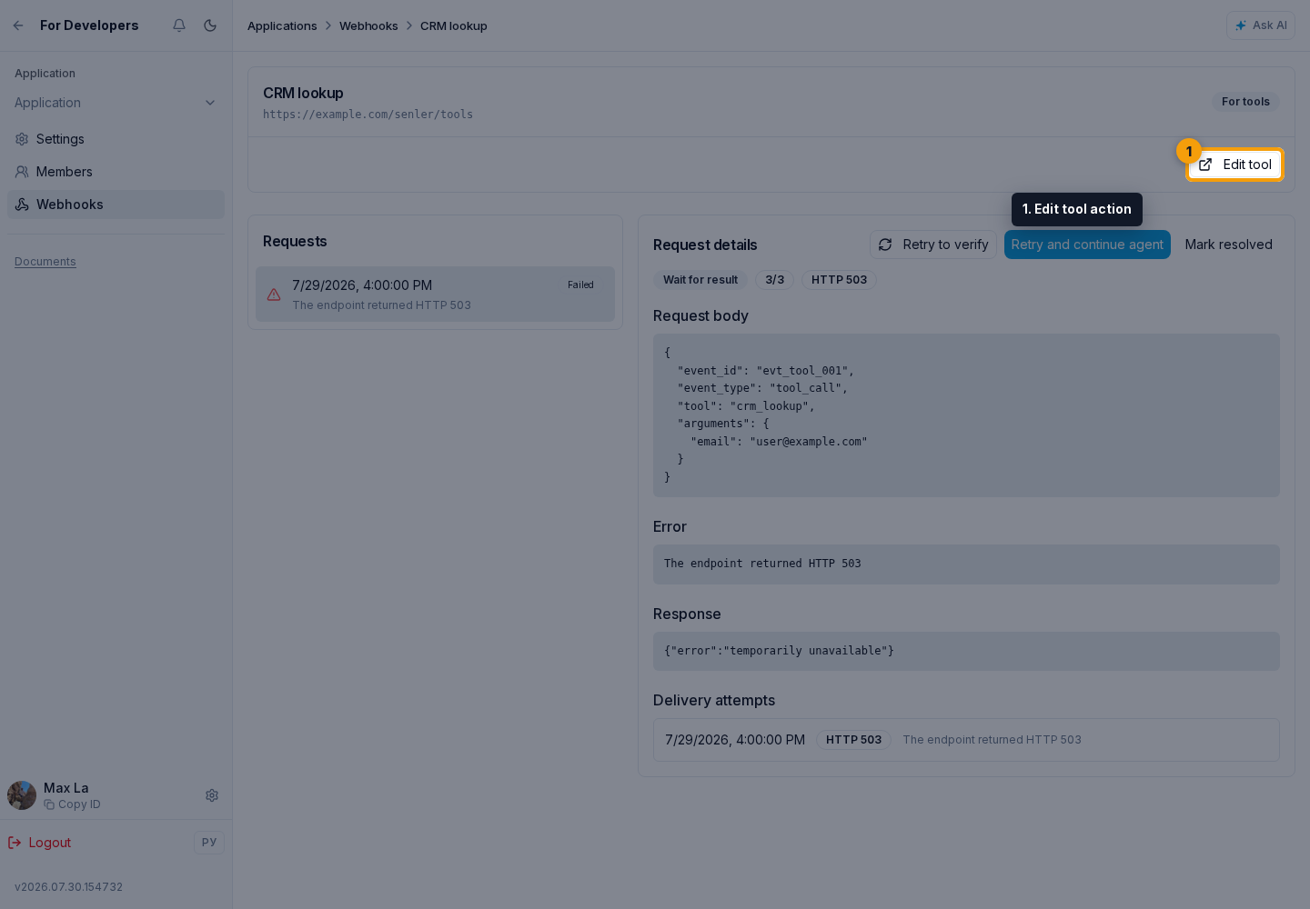
Task: Go to Webhooks breadcrumb
Action: [x=368, y=25]
